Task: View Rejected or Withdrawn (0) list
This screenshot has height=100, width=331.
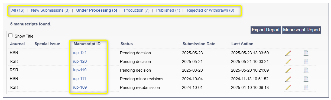Action: 210,10
